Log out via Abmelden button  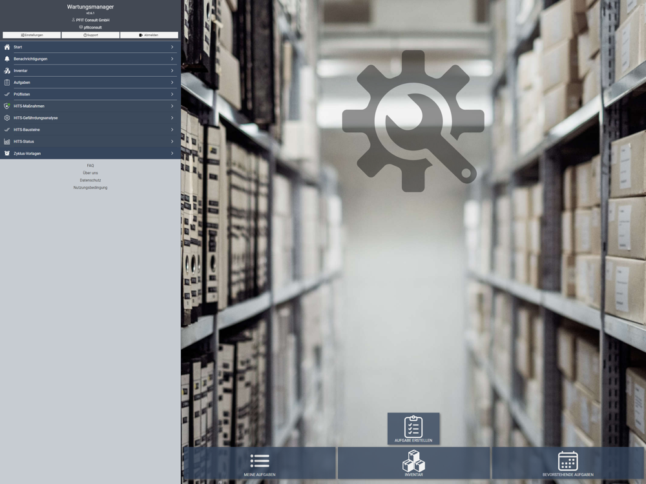[x=149, y=35]
